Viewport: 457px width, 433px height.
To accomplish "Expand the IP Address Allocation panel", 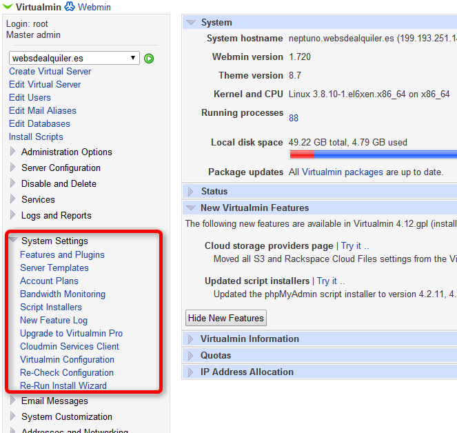I will (247, 372).
